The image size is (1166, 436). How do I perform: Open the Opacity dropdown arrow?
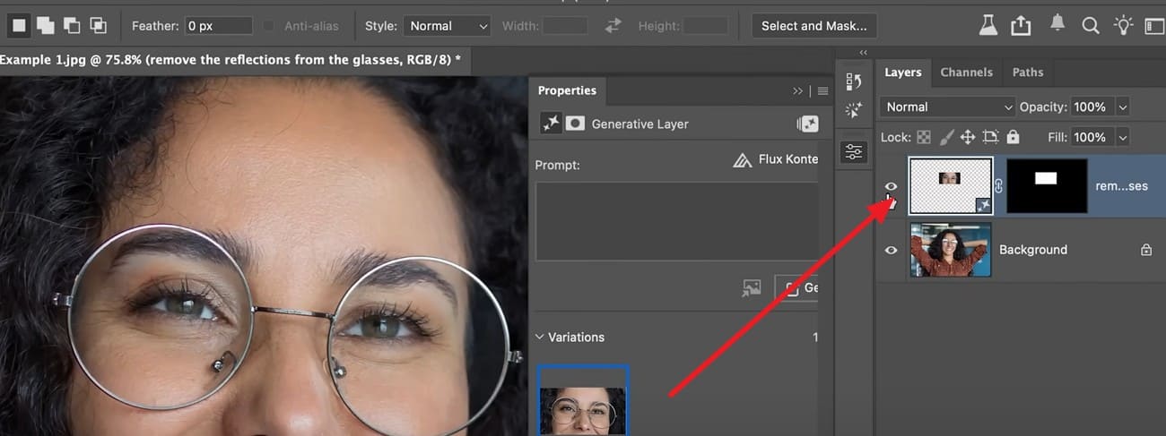[x=1122, y=107]
